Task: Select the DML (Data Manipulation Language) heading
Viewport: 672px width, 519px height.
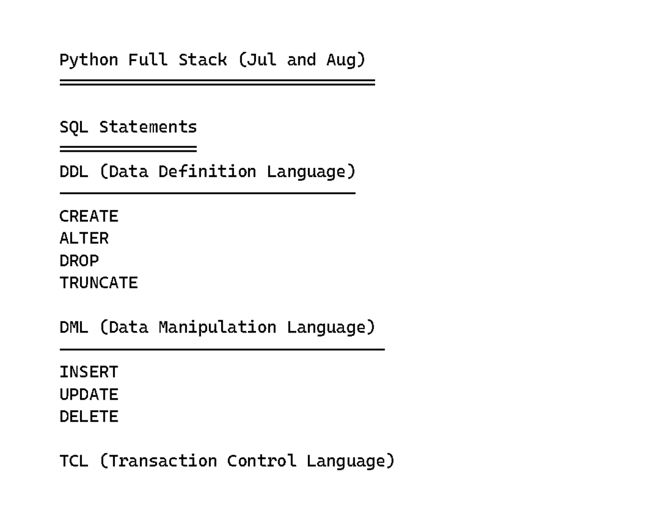Action: tap(217, 327)
